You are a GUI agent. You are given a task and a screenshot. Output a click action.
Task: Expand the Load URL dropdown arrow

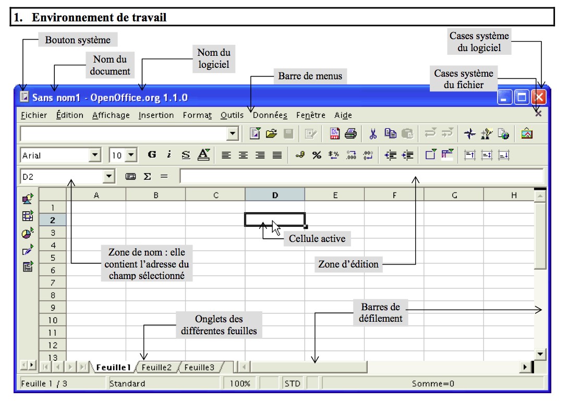tap(233, 133)
